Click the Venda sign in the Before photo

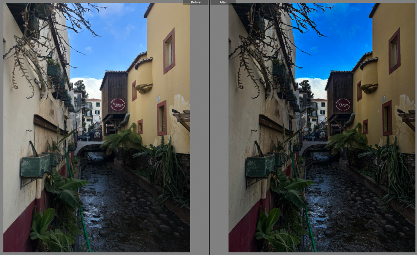[118, 104]
